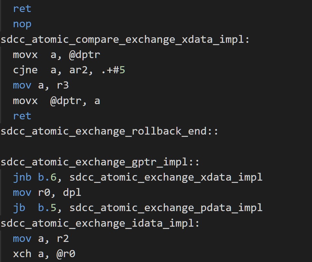Viewport: 312px width, 262px height.
Task: Click the cjne instruction mnemonic
Action: pyautogui.click(x=25, y=70)
